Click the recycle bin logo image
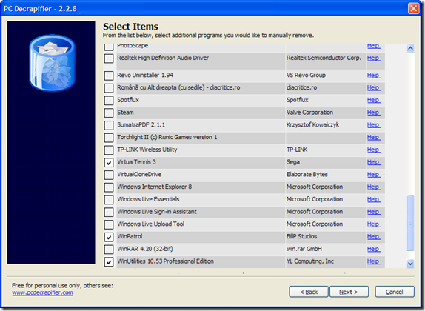Screen dimensions: 425x311 [x=52, y=63]
